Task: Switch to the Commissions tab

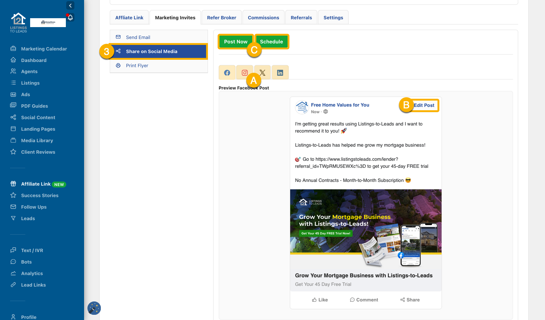Action: tap(263, 18)
